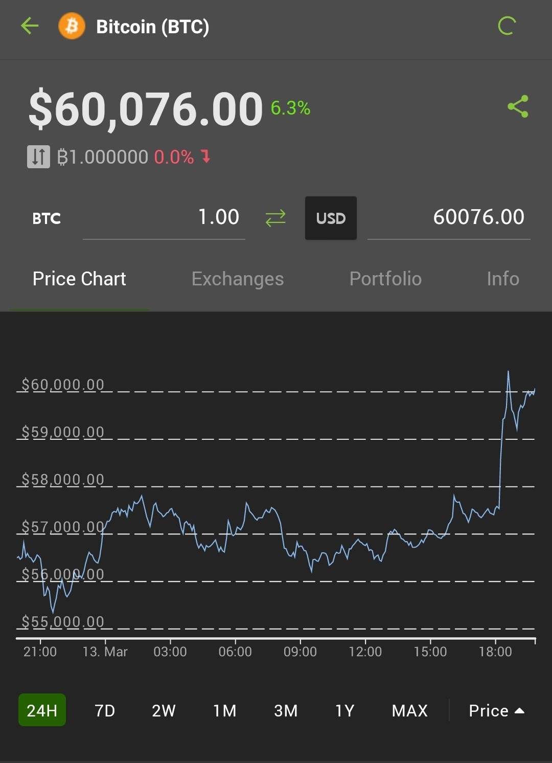Screen dimensions: 552x763
Task: Switch chart to 7D range
Action: point(105,710)
